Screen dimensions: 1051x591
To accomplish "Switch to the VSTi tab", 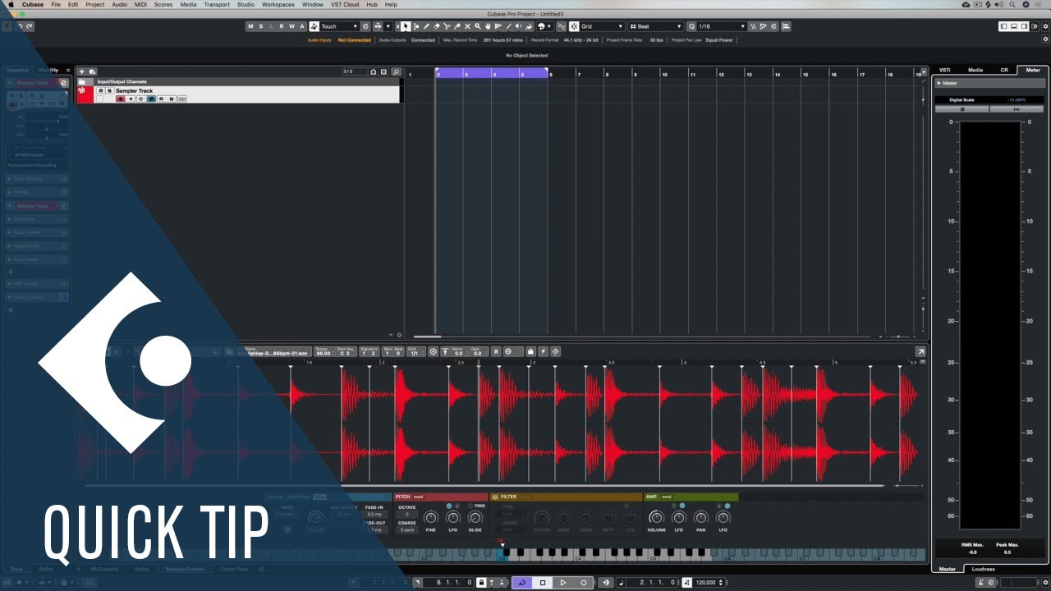I will point(945,70).
